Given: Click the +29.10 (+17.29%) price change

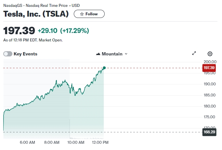Looking at the screenshot, I should tap(63, 31).
